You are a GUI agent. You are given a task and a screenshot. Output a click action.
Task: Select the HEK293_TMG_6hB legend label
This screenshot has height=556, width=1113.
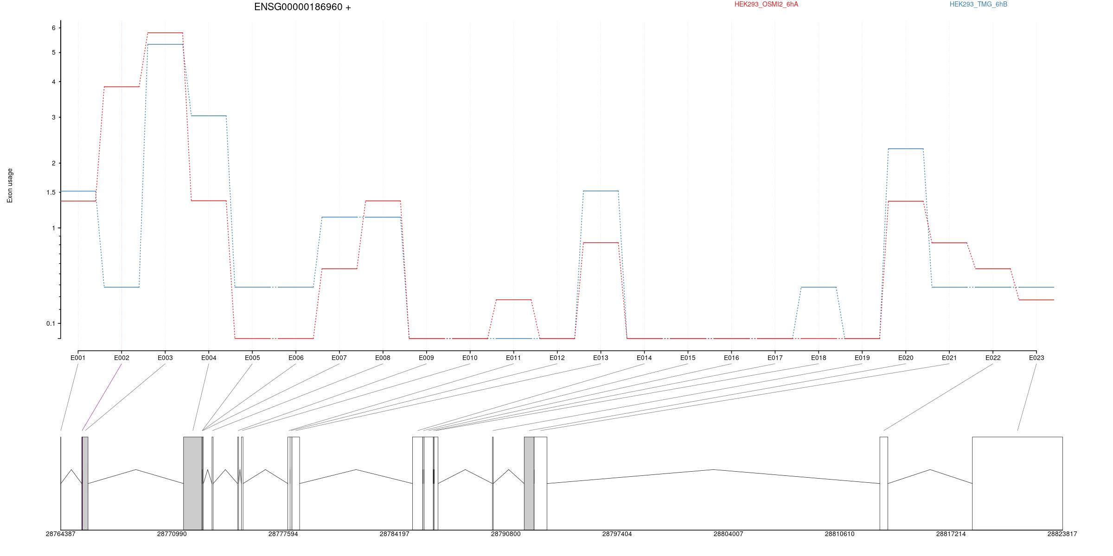coord(979,4)
